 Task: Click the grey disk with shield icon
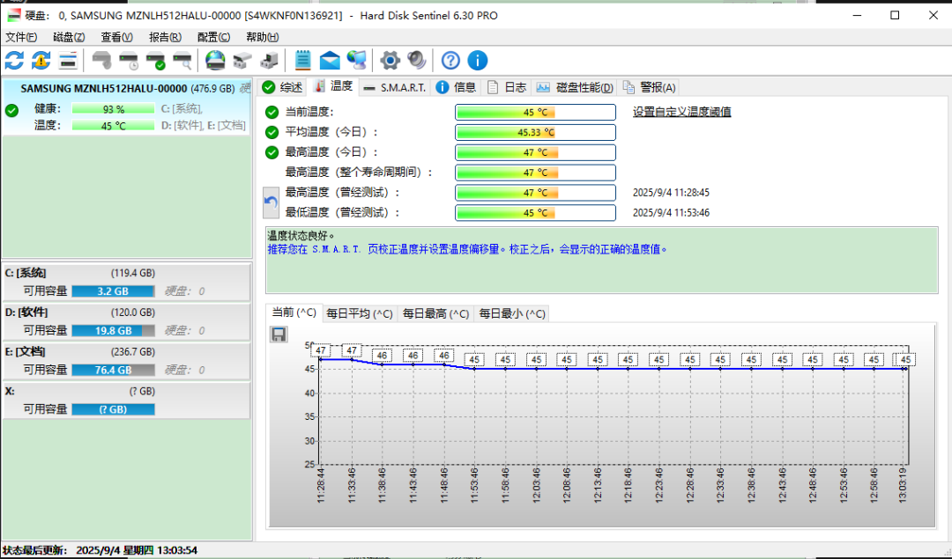pyautogui.click(x=102, y=61)
